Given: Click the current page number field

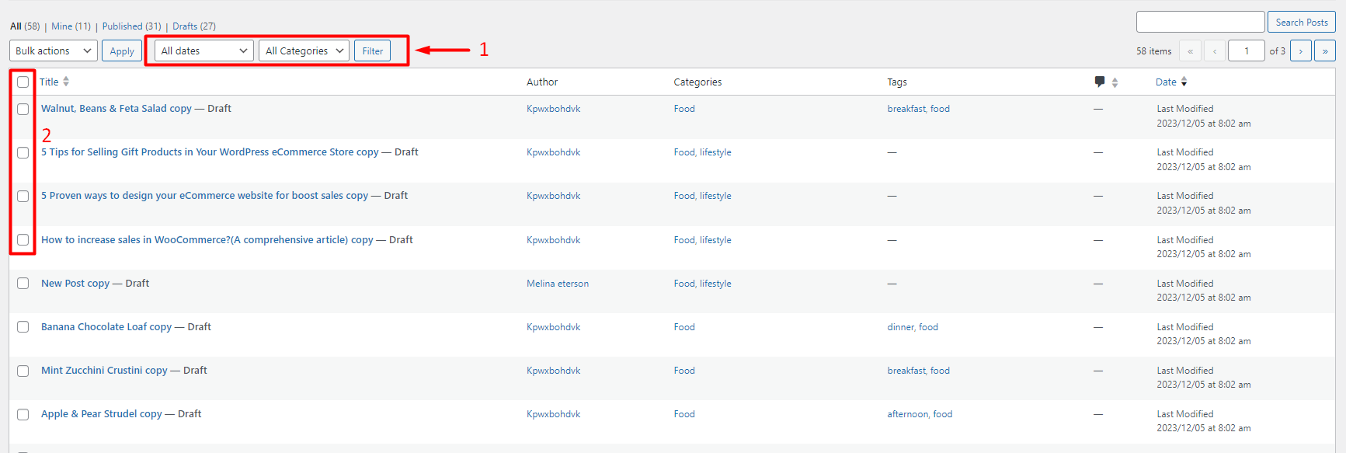Looking at the screenshot, I should pos(1247,51).
